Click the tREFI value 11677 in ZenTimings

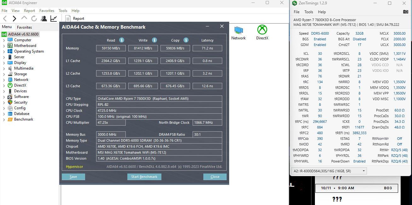pos(359,127)
